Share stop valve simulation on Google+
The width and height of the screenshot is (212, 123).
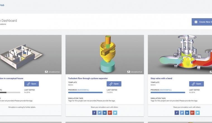tap(192, 113)
